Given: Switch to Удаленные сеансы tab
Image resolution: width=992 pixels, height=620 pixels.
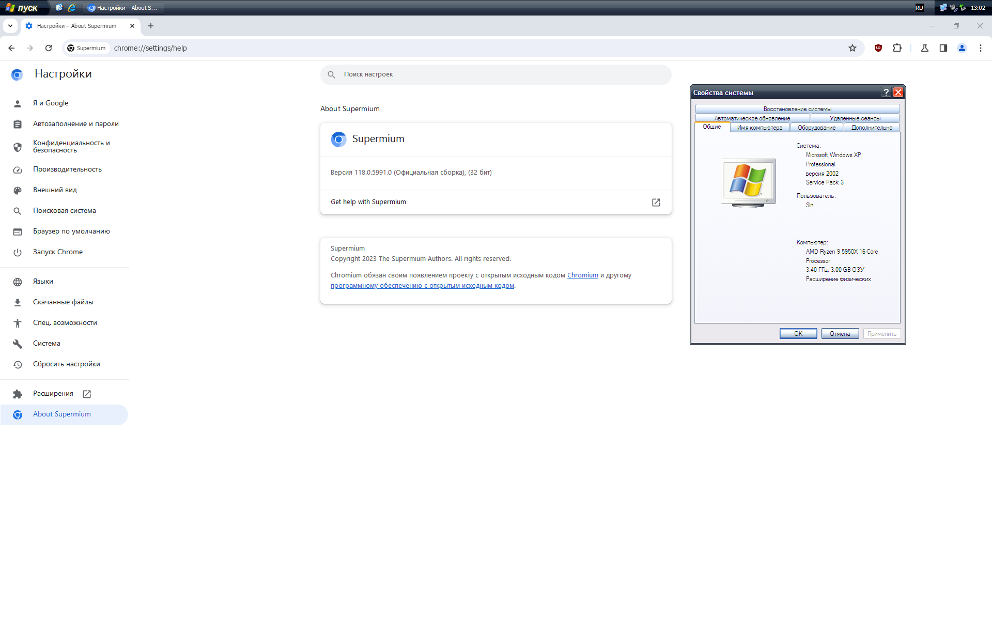Looking at the screenshot, I should 855,118.
